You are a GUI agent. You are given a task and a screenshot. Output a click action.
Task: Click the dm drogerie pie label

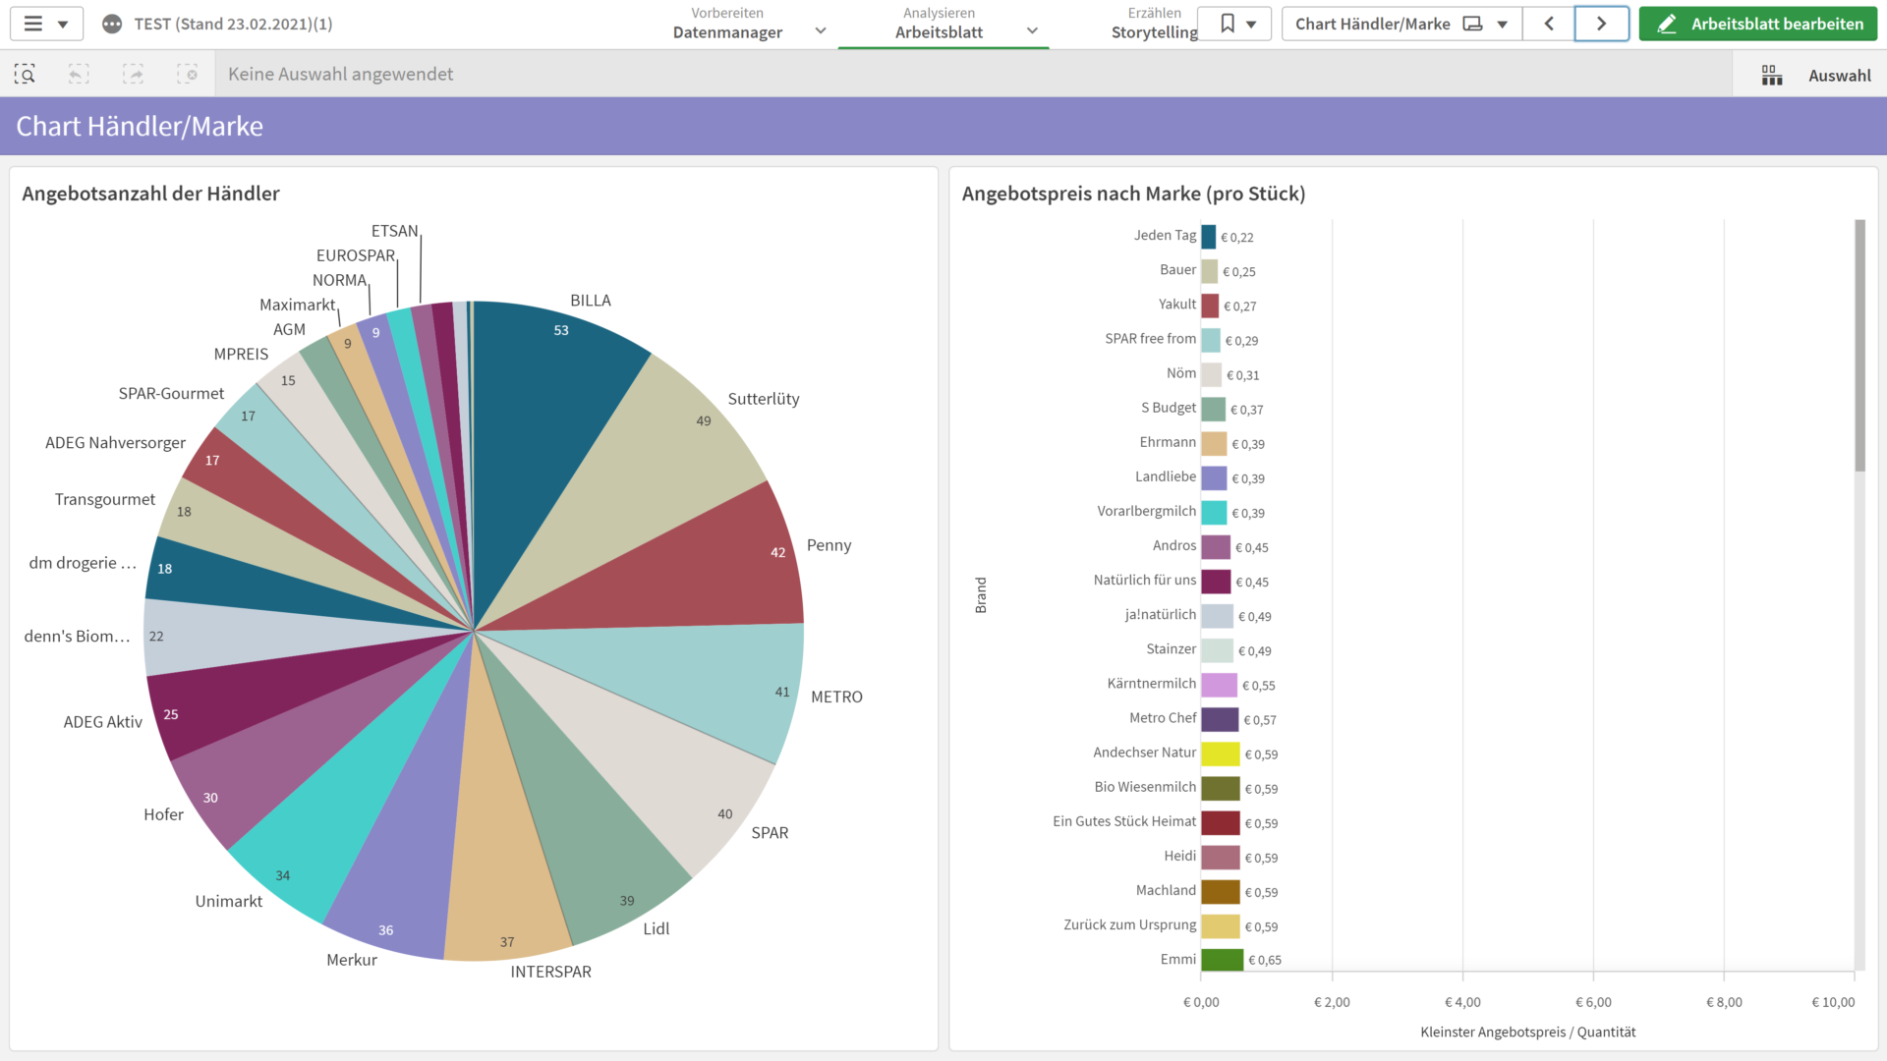coord(83,563)
